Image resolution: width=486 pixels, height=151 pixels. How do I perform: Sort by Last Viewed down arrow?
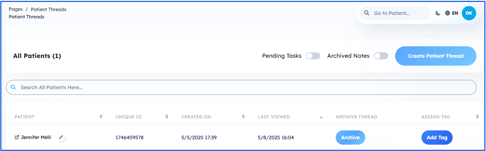click(321, 117)
